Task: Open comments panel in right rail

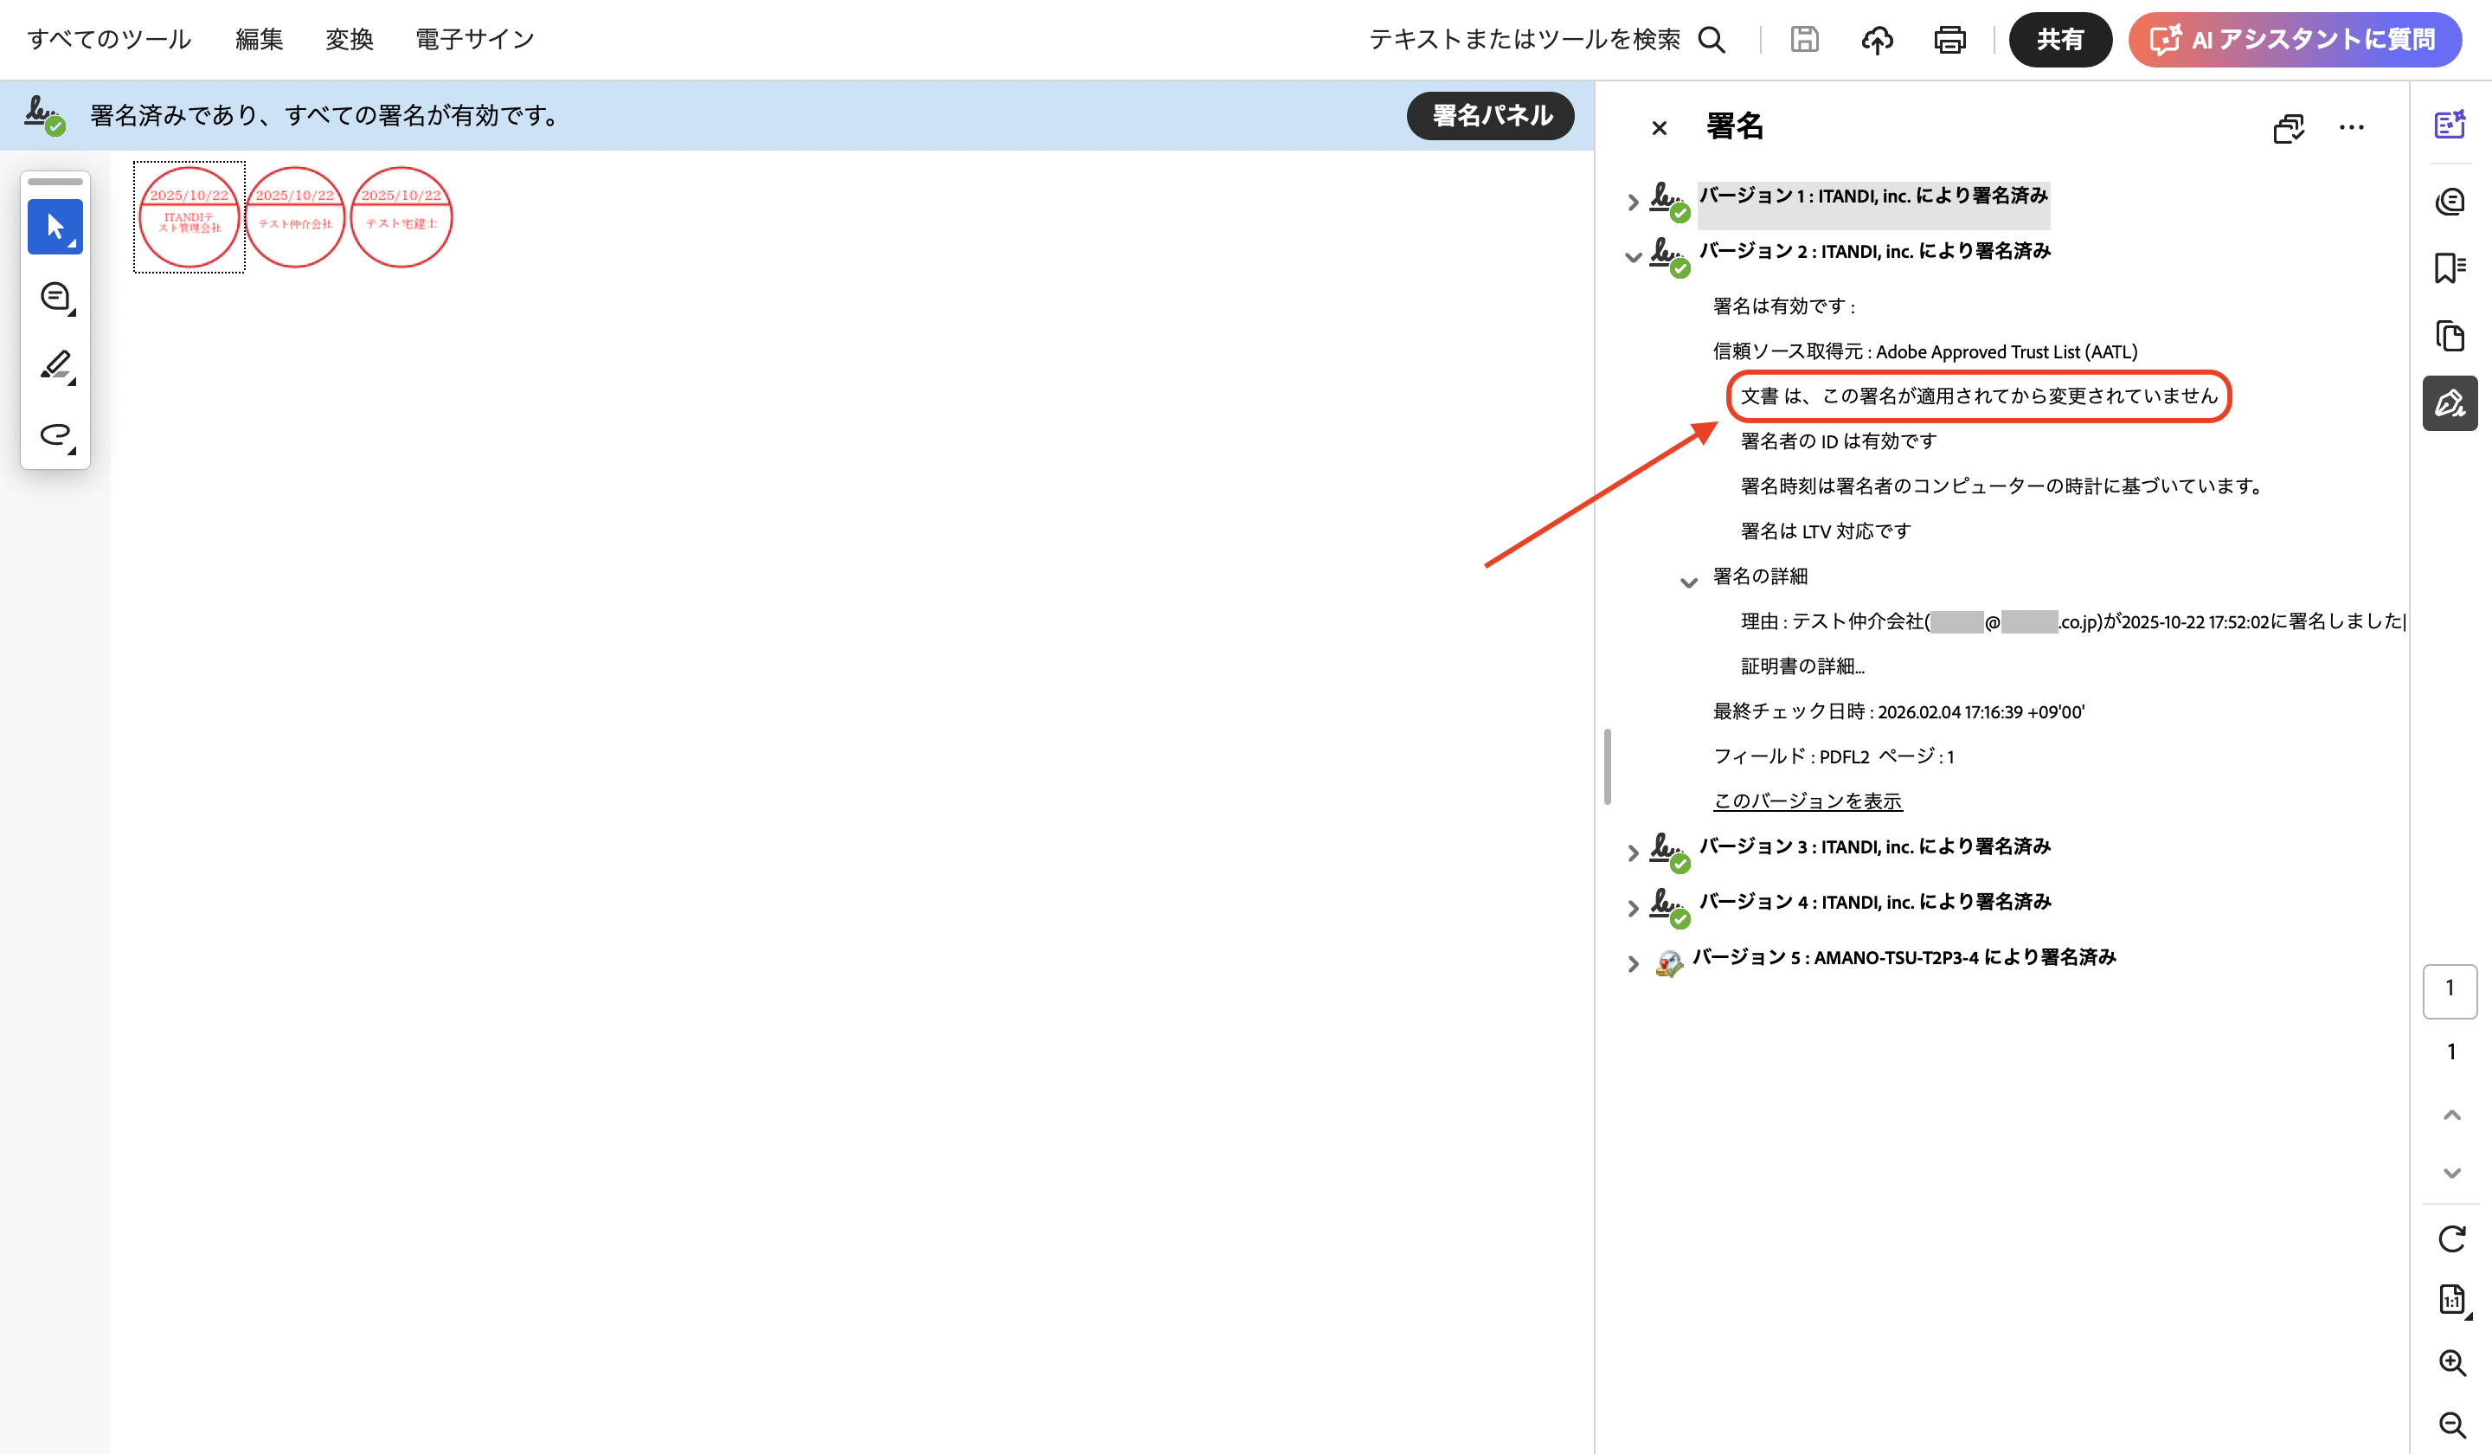Action: coord(2450,201)
